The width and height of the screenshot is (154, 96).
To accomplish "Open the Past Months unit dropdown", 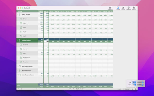I will [x=140, y=82].
